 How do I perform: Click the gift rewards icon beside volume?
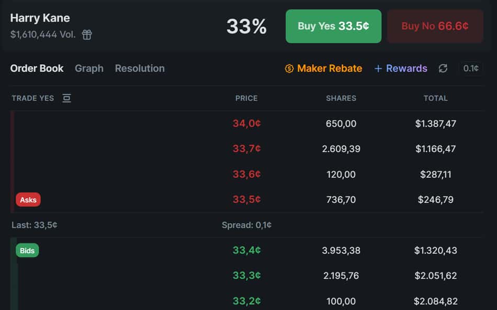tap(87, 35)
